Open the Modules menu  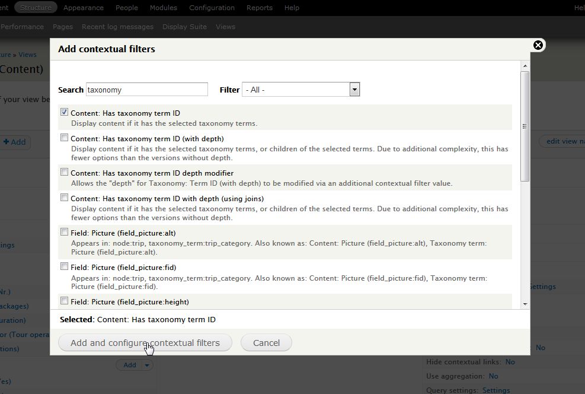coord(164,8)
